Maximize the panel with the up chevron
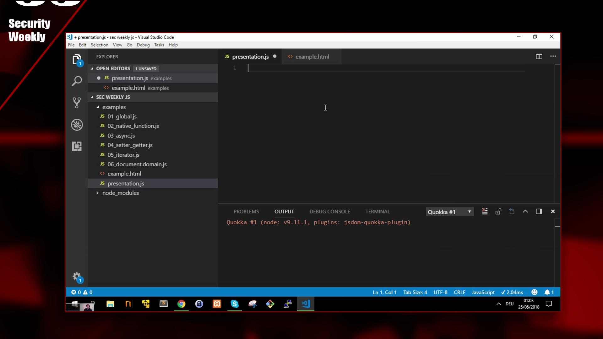 click(x=525, y=212)
